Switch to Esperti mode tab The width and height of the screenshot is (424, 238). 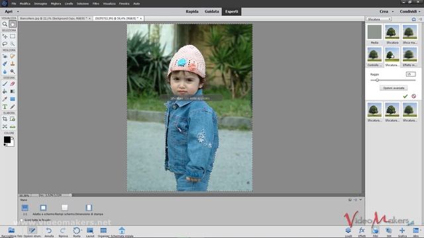click(232, 12)
